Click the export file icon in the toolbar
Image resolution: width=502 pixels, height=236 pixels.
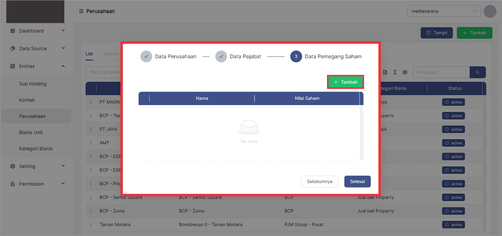[x=385, y=72]
